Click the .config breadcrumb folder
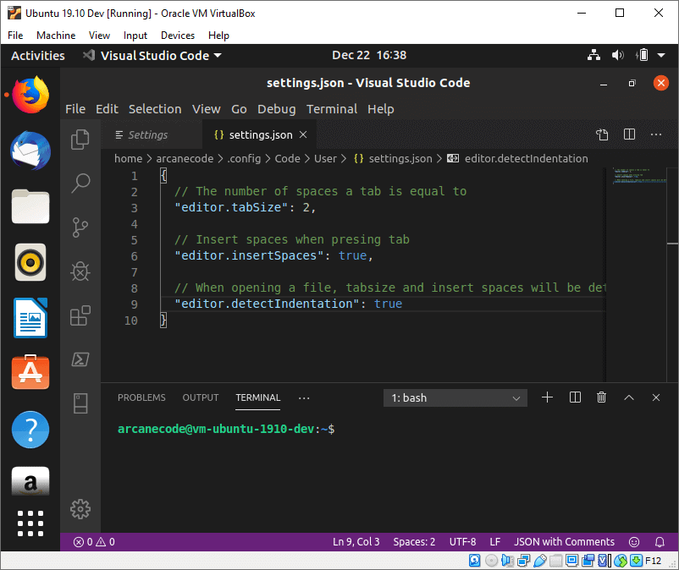 (244, 159)
